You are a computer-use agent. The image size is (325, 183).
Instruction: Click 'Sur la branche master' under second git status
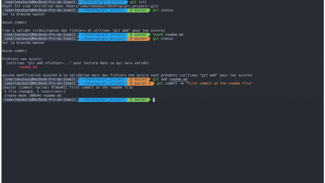(x=23, y=43)
